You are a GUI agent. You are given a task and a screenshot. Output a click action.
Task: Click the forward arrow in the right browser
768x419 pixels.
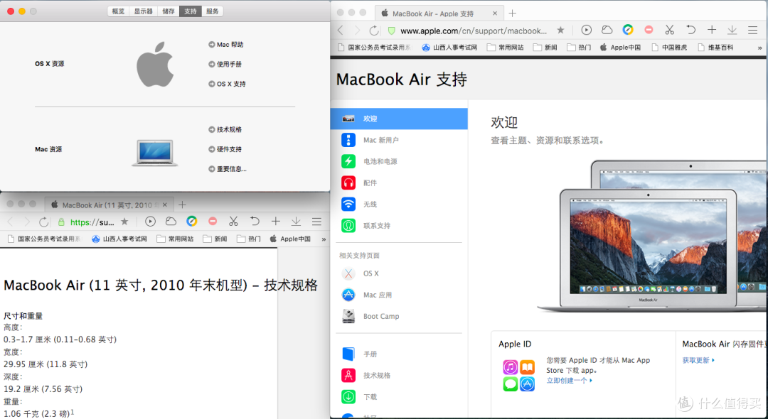click(357, 31)
